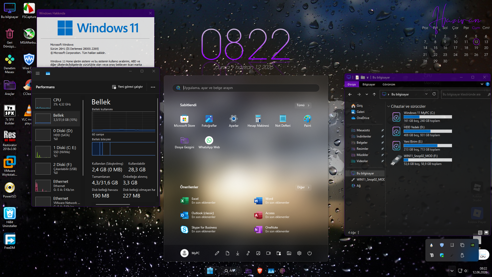Click breadcrumb chevron before Bu bilgisayar
The image size is (492, 277).
tap(388, 94)
